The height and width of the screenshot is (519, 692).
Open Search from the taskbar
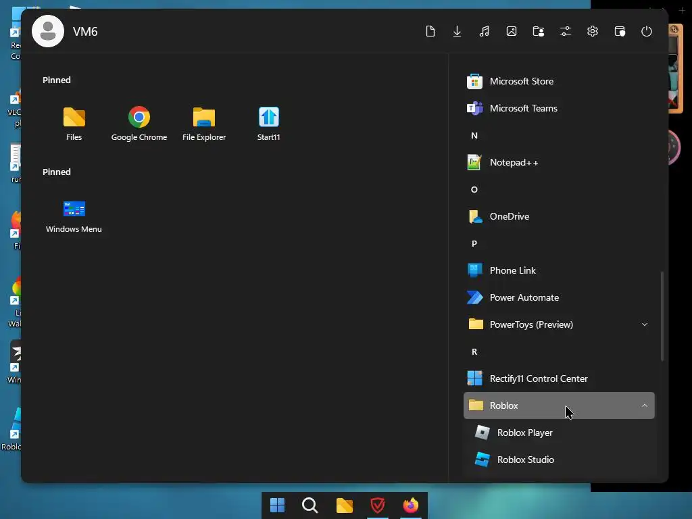310,505
